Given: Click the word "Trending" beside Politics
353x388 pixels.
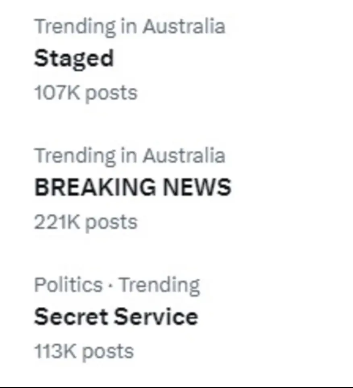Looking at the screenshot, I should pos(160,285).
